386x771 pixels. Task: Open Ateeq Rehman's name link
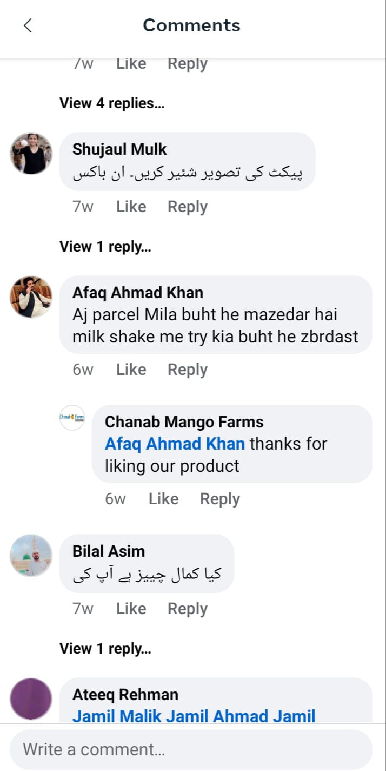(125, 695)
